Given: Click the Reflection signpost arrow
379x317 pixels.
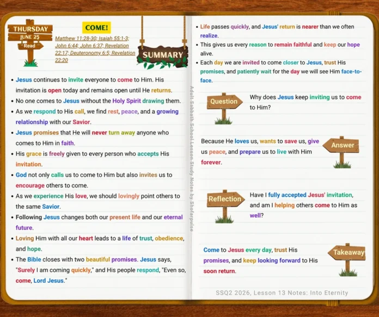Looking at the screenshot, I should tap(225, 199).
